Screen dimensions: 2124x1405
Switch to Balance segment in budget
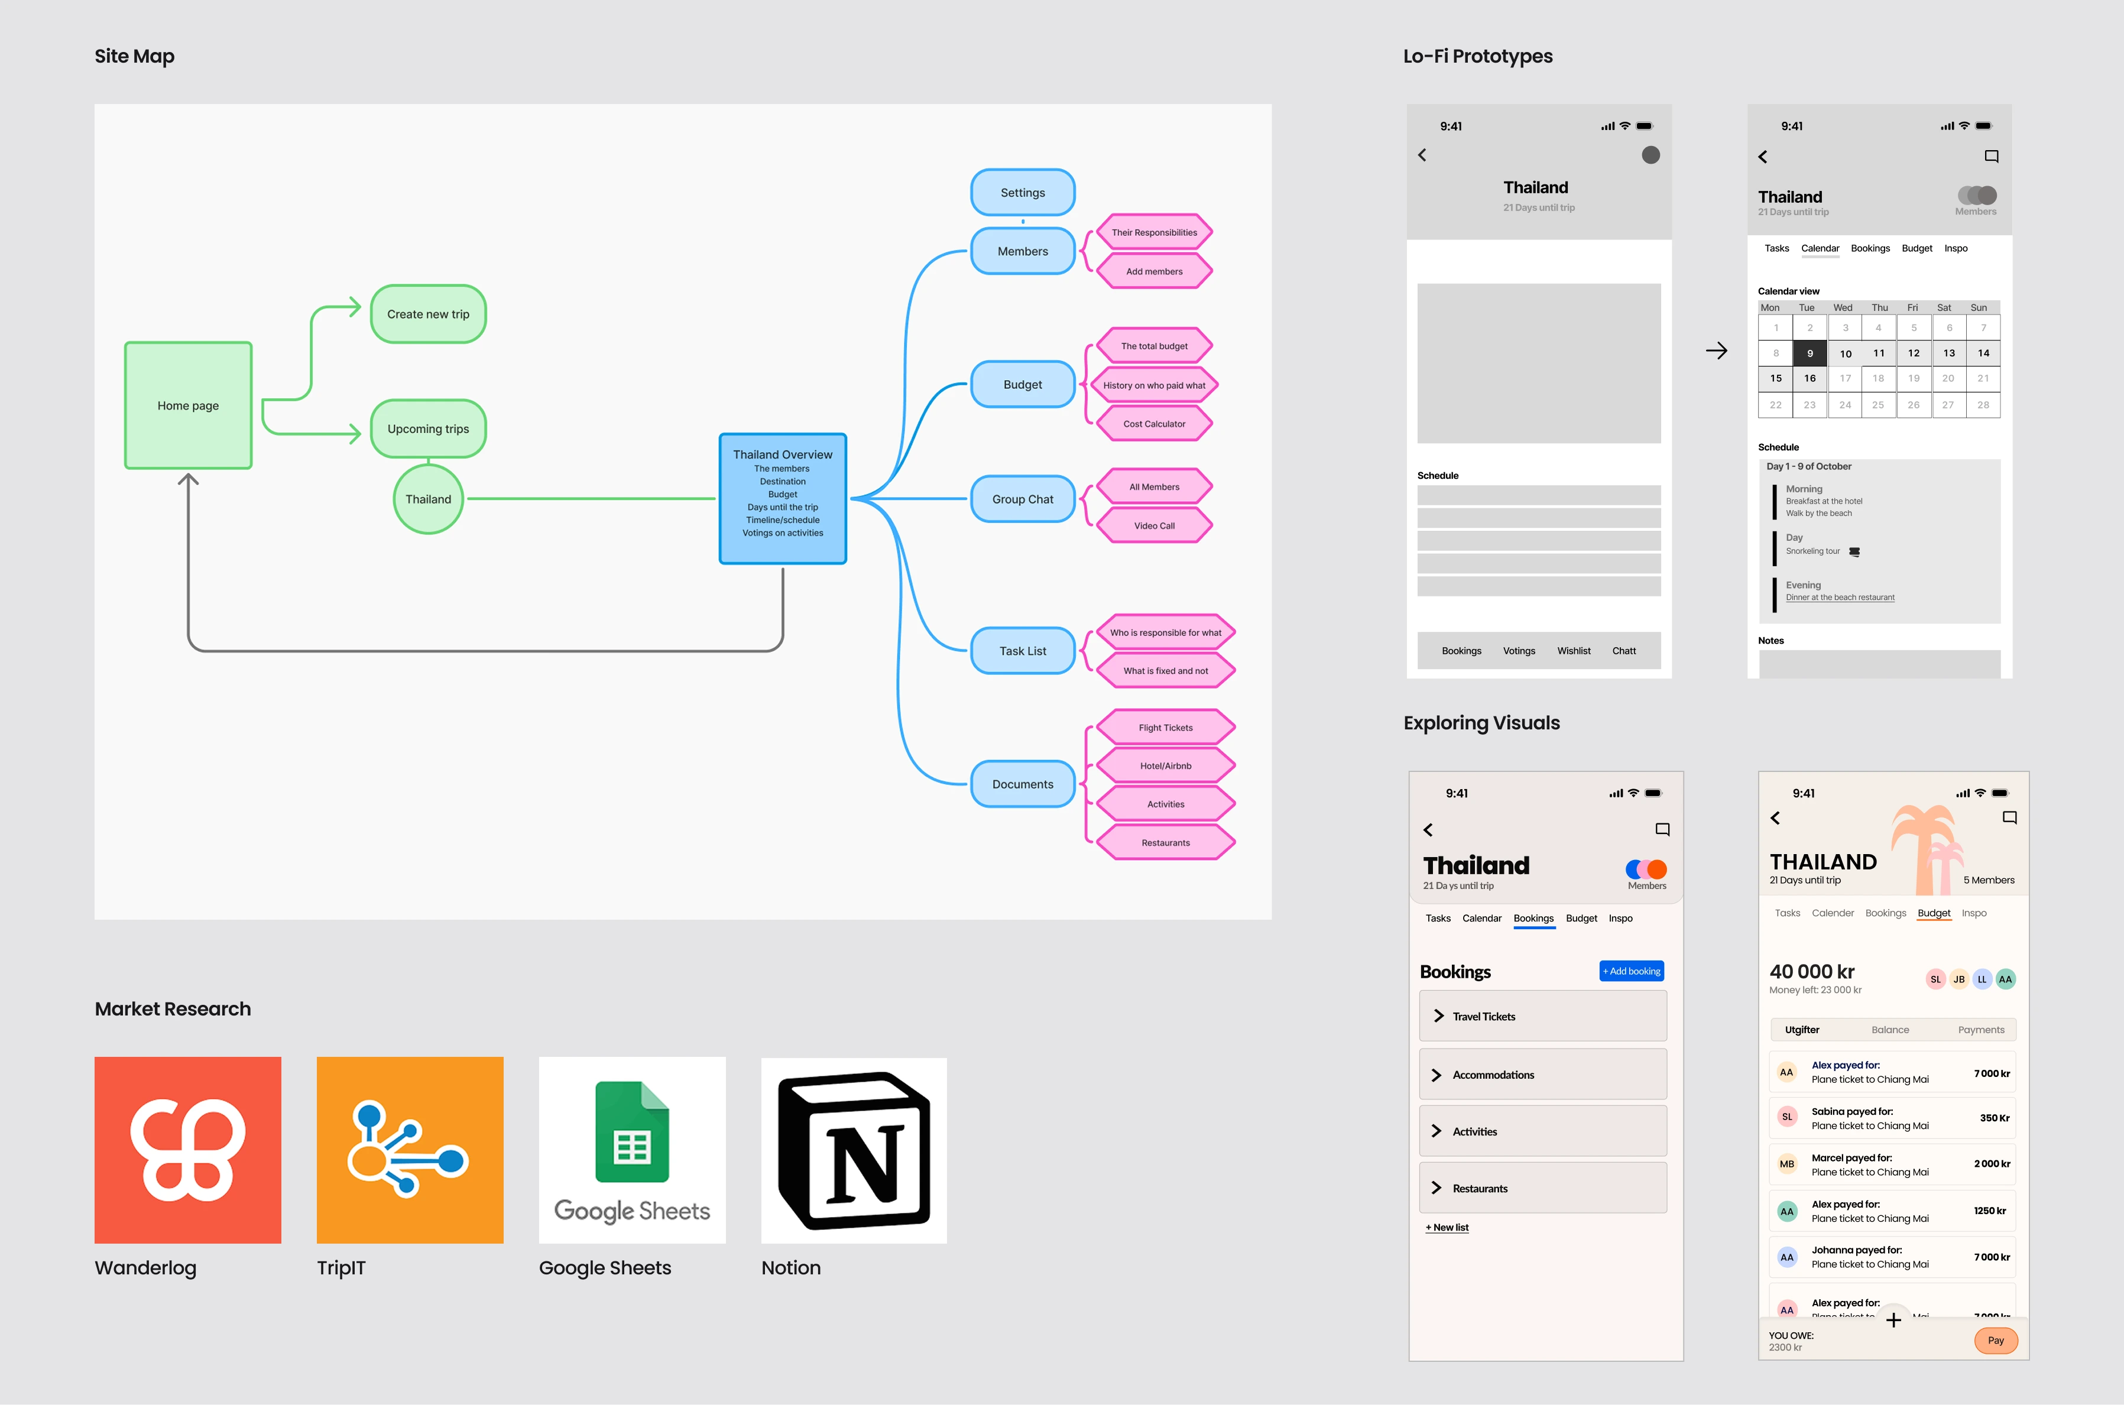[x=1890, y=1030]
